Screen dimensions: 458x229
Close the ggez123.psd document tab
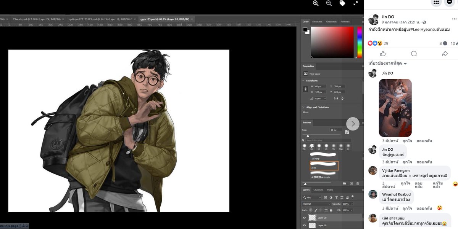192,19
